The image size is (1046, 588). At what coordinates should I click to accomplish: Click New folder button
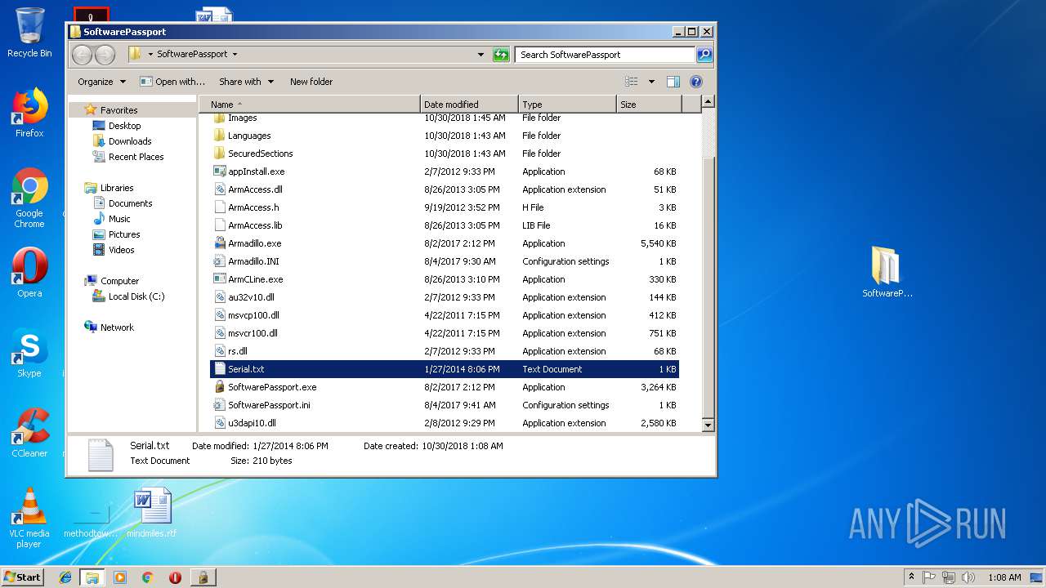click(311, 82)
